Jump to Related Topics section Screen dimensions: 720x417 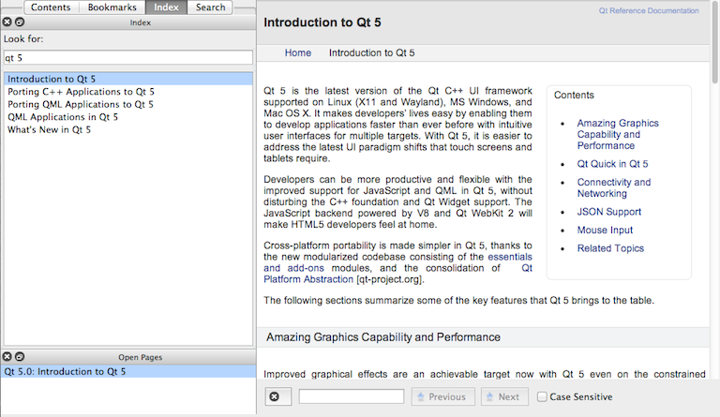610,248
